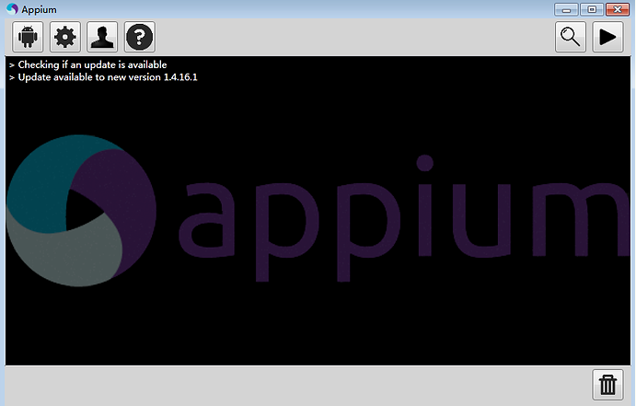Close the Appium window
Viewport: 636px width, 406px height.
click(618, 9)
